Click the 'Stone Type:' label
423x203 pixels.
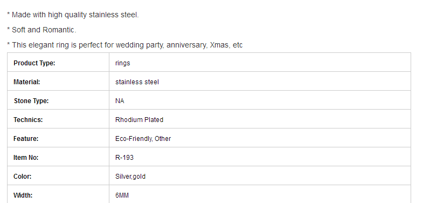[x=31, y=101]
